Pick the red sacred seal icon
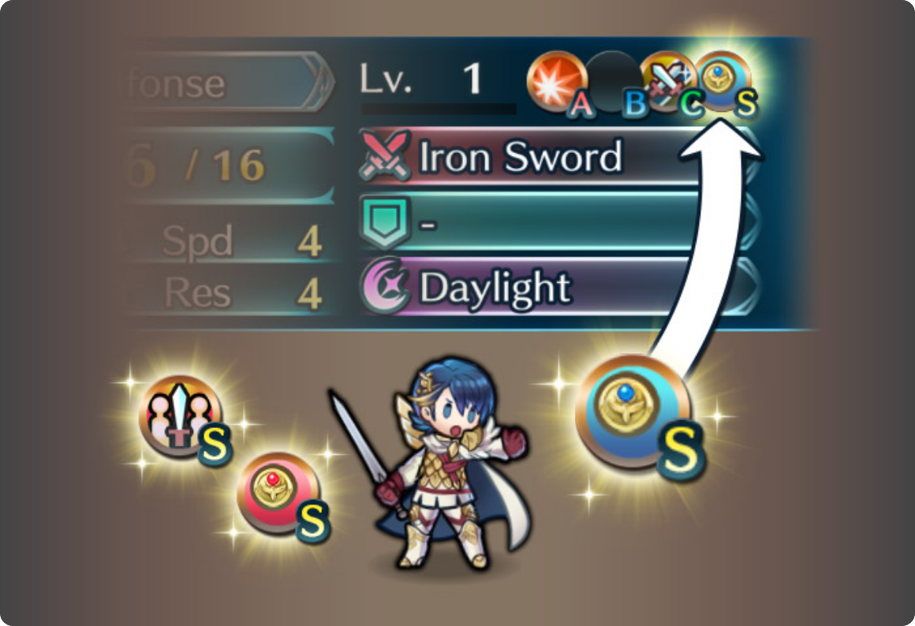The image size is (915, 626). coord(278,493)
